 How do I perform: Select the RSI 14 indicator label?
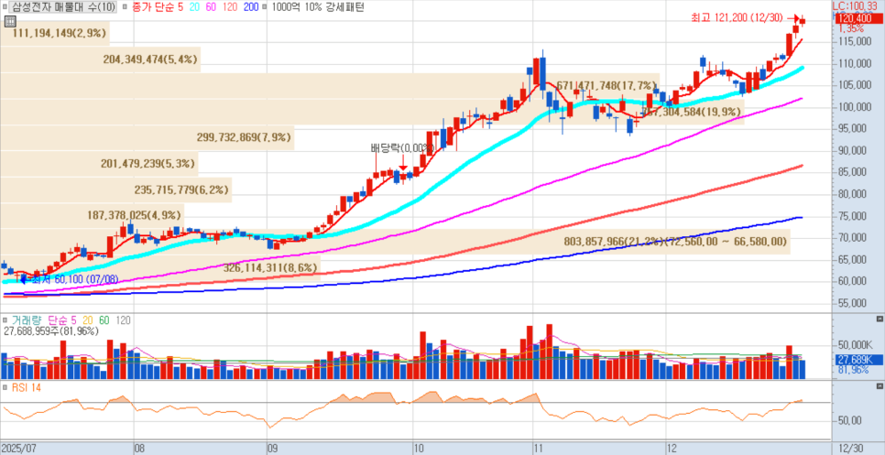click(x=26, y=387)
